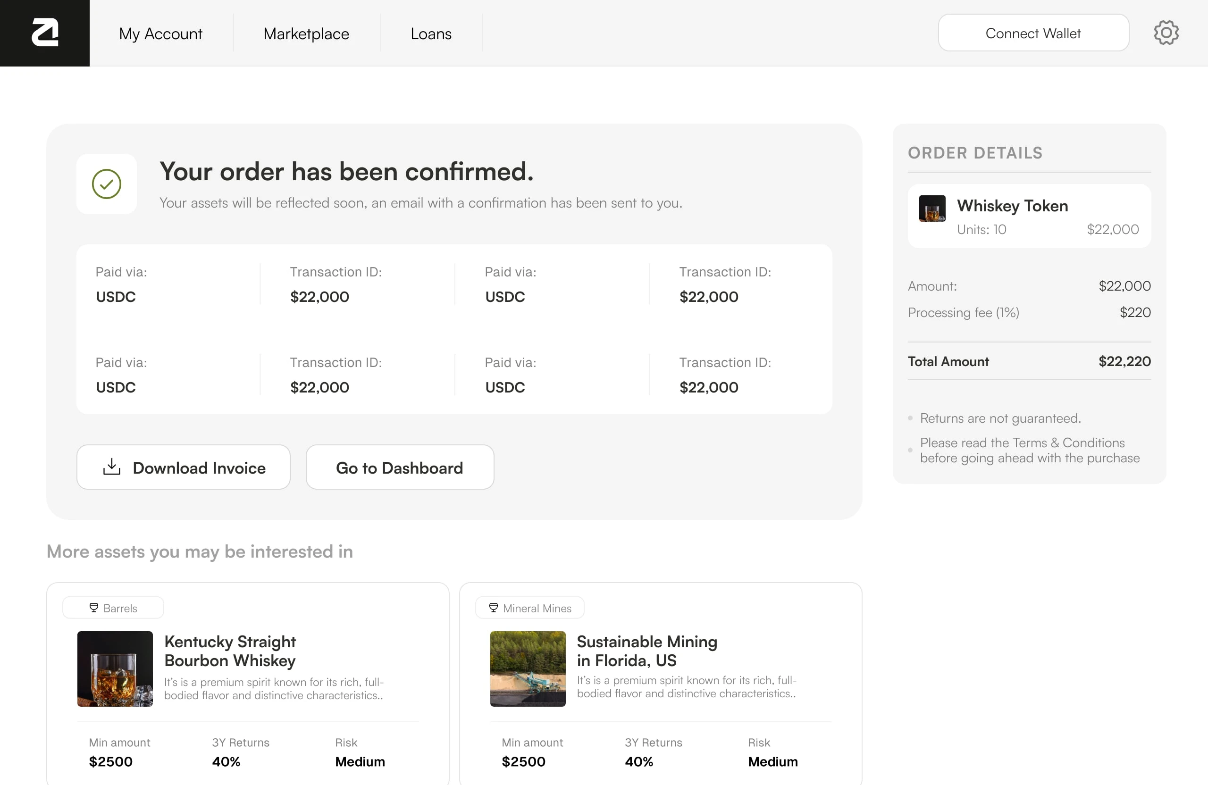The height and width of the screenshot is (785, 1208).
Task: Click the Mineral Mines category tag icon
Action: [x=494, y=608]
